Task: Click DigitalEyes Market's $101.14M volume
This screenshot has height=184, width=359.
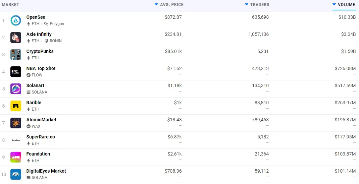Action: (345, 171)
